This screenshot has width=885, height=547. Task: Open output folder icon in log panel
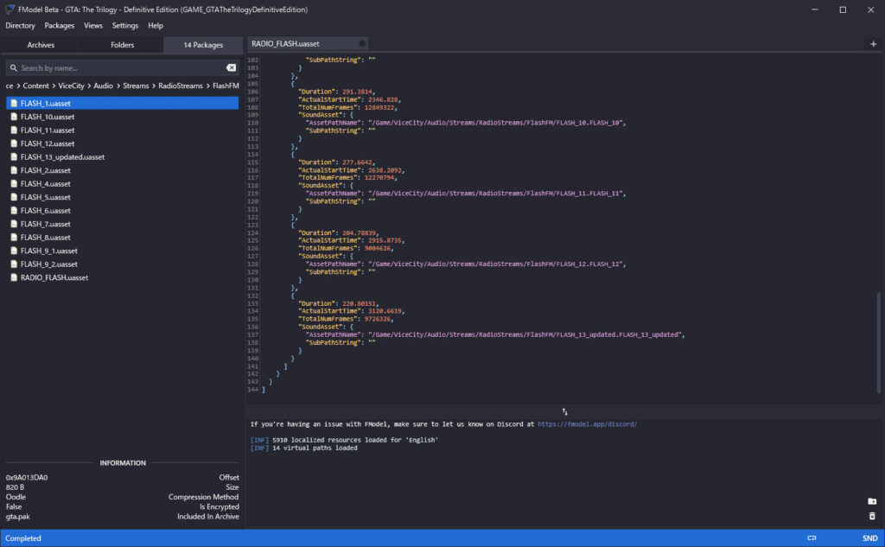(x=871, y=501)
